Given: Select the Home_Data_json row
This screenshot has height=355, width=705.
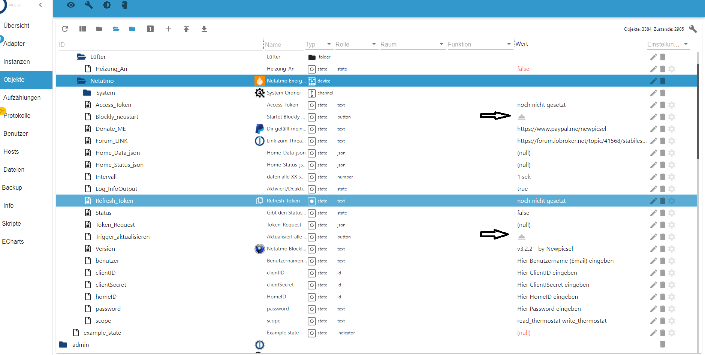Looking at the screenshot, I should 376,153.
